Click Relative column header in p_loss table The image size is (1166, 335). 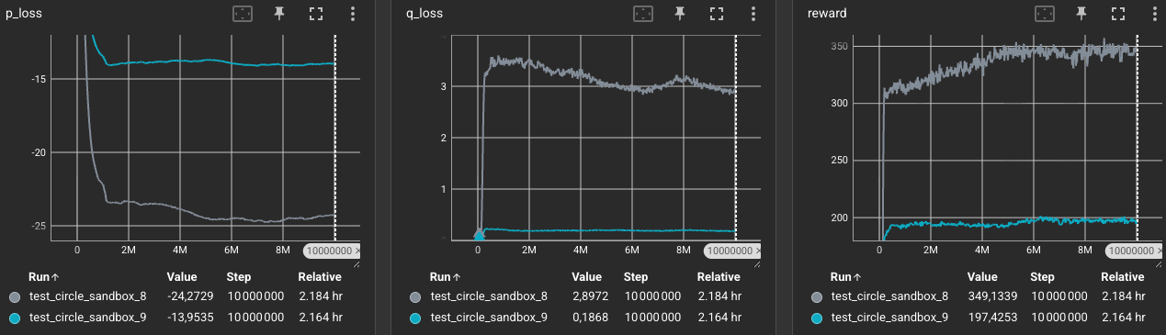click(x=320, y=276)
